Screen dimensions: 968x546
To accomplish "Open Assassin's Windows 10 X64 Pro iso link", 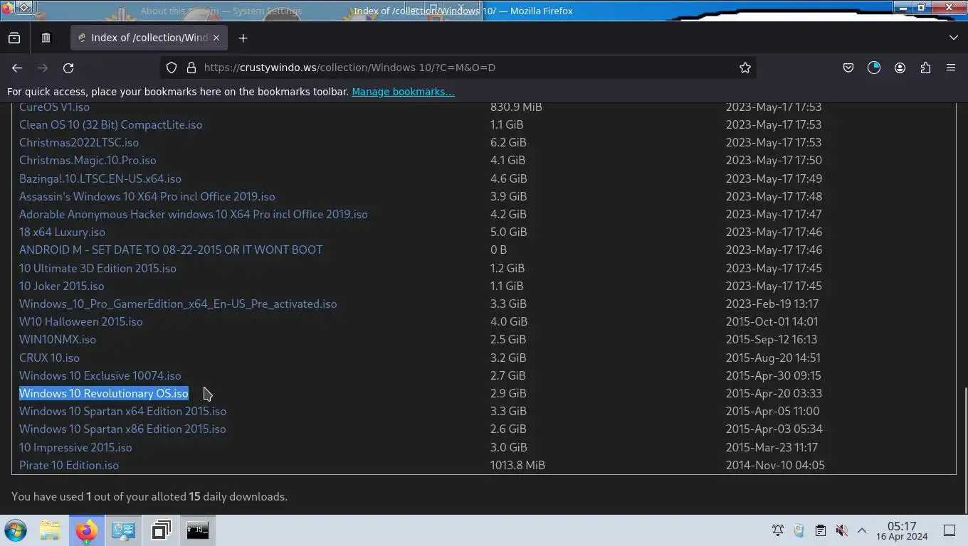I will [x=147, y=196].
